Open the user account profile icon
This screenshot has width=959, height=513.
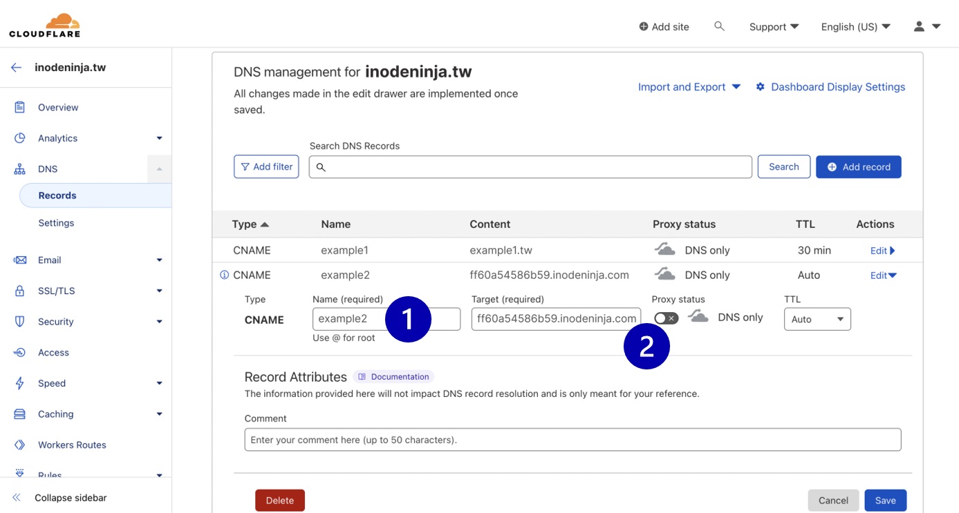(919, 26)
